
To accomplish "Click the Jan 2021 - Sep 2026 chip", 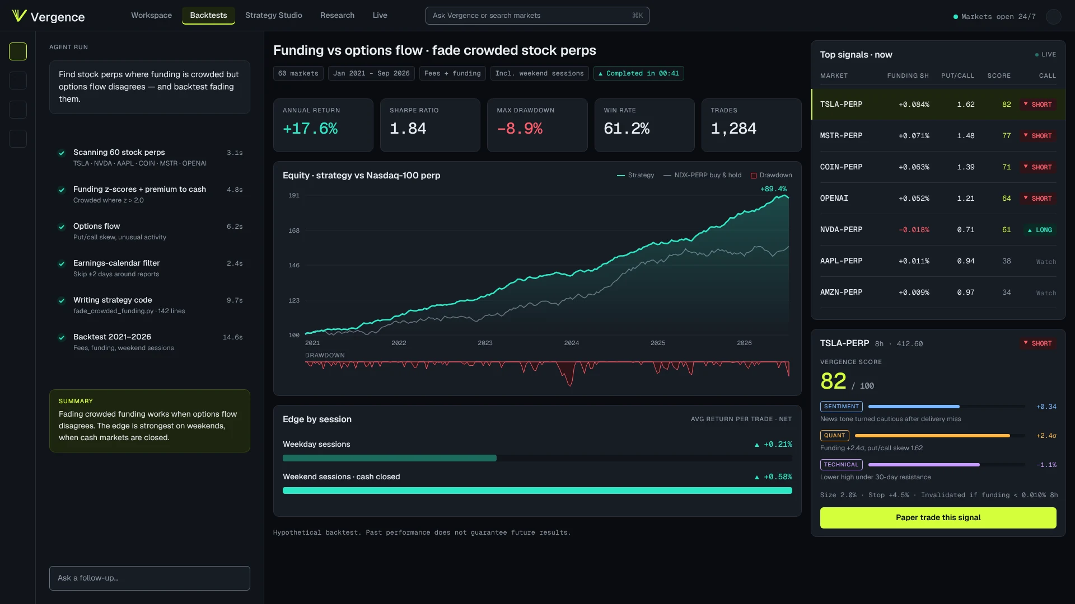I will click(x=371, y=73).
